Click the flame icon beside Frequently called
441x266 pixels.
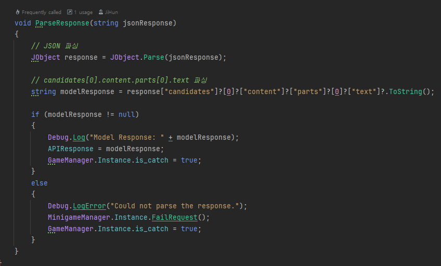point(18,12)
